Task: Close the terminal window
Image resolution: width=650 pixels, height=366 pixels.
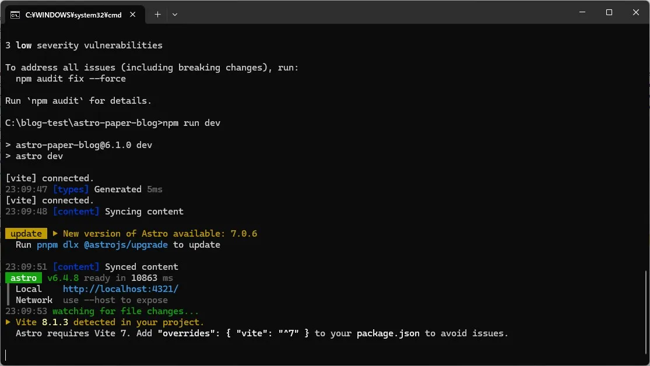Action: [636, 12]
